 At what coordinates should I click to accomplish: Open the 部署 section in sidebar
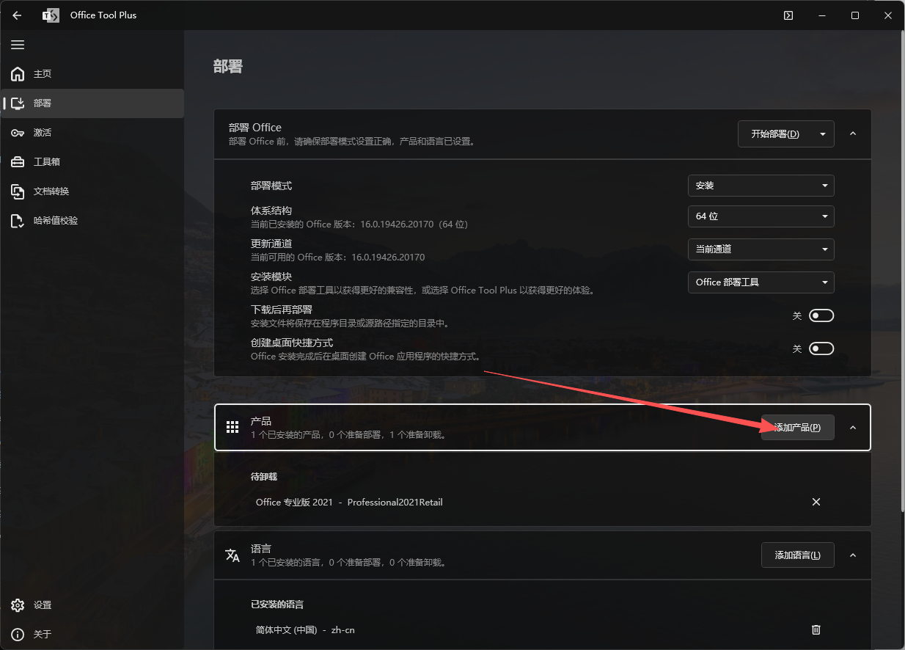(x=43, y=103)
